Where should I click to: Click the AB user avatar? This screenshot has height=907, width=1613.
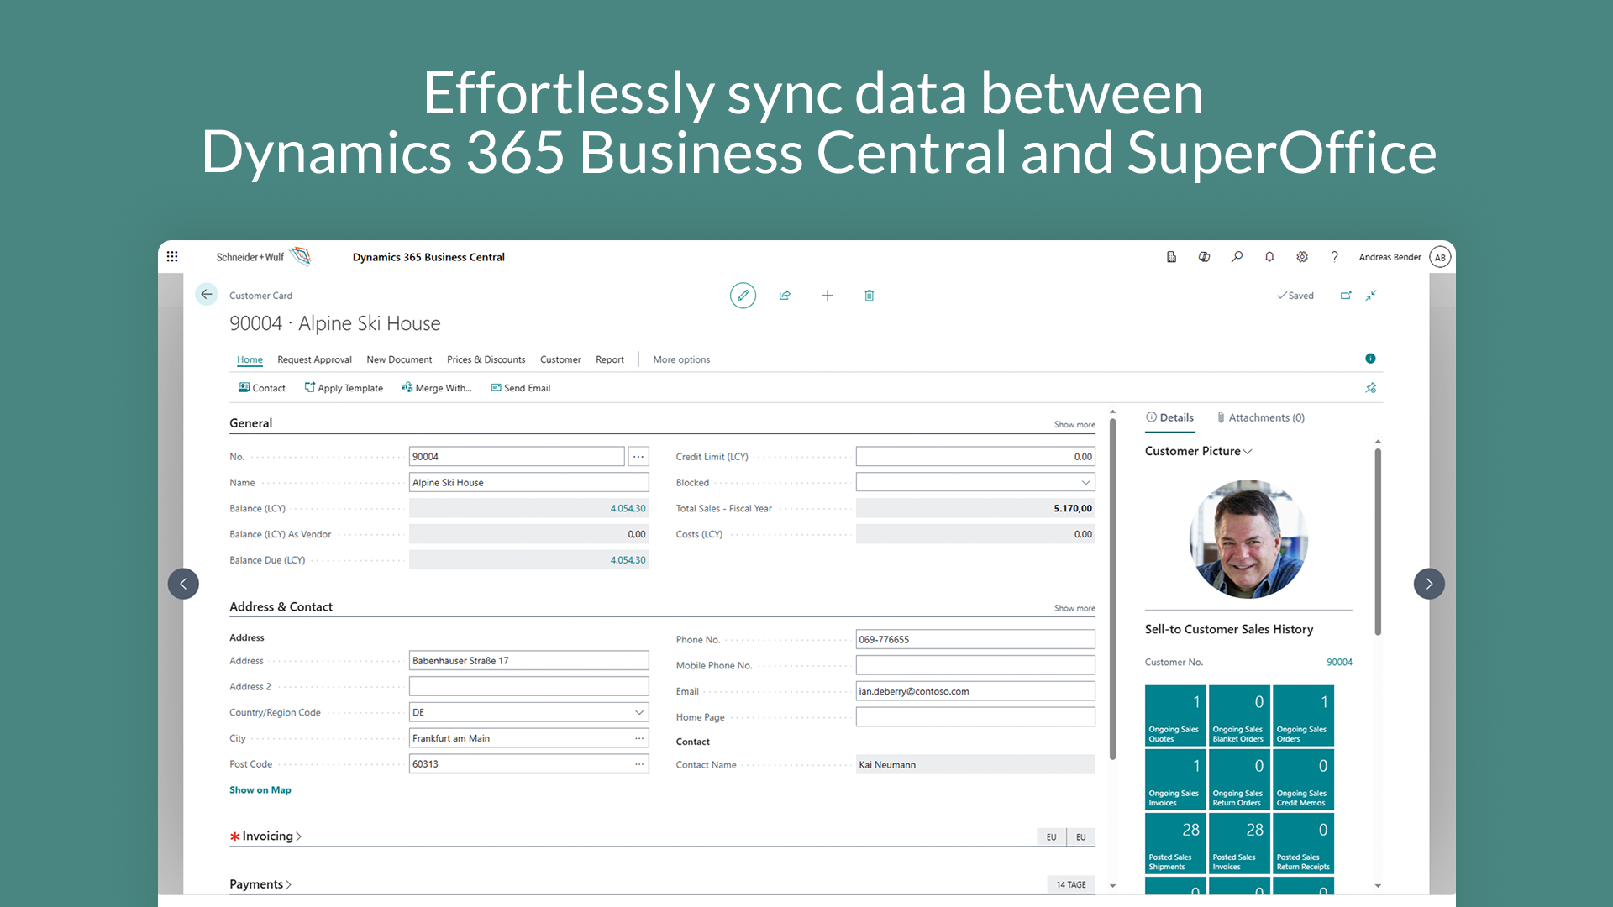(1440, 257)
